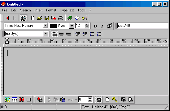170x111 pixels.
Task: Click the yellow key icon
Action: 115,100
